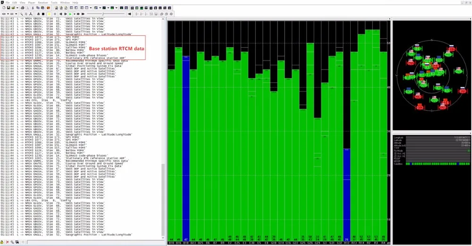
Task: Click the New file icon
Action: [4, 8]
